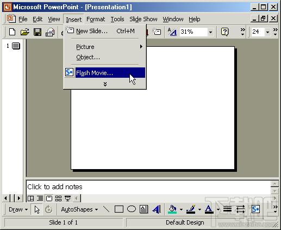Open the Draw menu dropdown
The height and width of the screenshot is (230, 281).
click(x=18, y=209)
